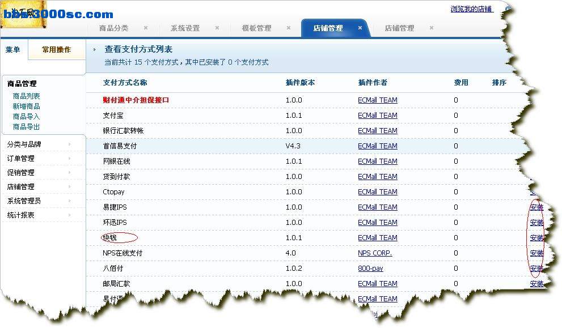Click the 货到付款 payment name
This screenshot has width=562, height=328.
[x=116, y=177]
